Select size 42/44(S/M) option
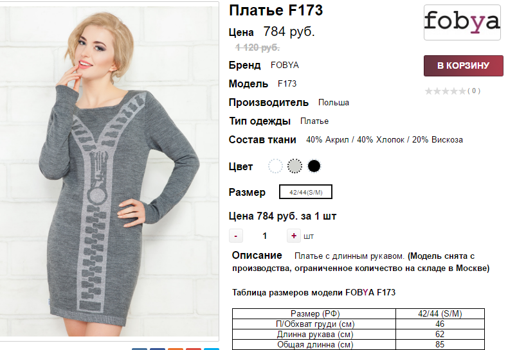The width and height of the screenshot is (508, 350). (305, 192)
